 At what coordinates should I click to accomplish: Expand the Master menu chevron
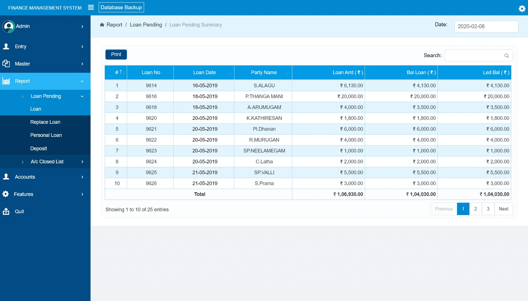[x=82, y=64]
